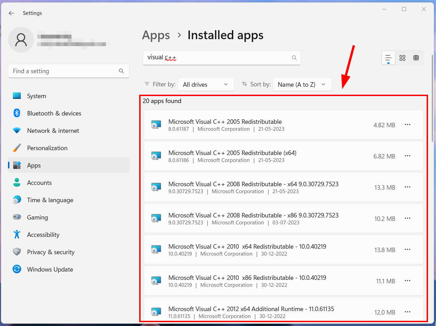
Task: Click the installer icon of Visual C++ 2008 x64 Redistributable
Action: click(x=156, y=187)
